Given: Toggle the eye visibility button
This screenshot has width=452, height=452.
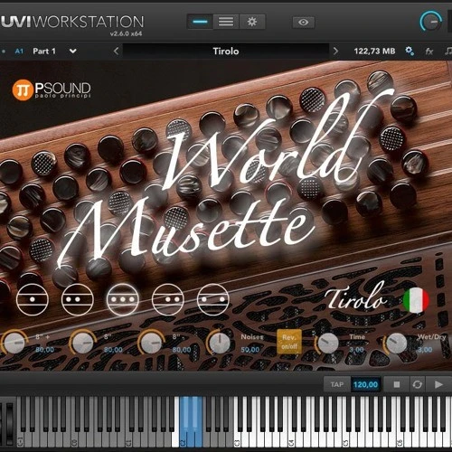Looking at the screenshot, I should click(304, 22).
